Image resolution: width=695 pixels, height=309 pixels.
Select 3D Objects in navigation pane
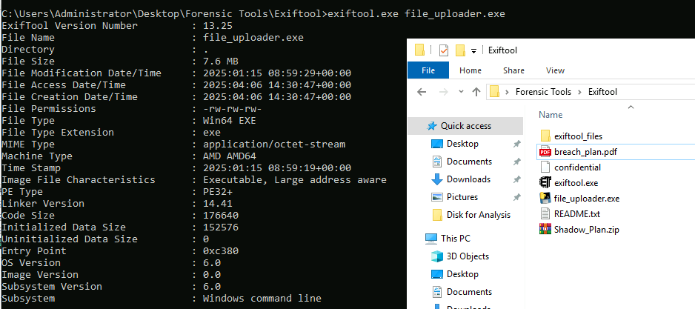(468, 256)
